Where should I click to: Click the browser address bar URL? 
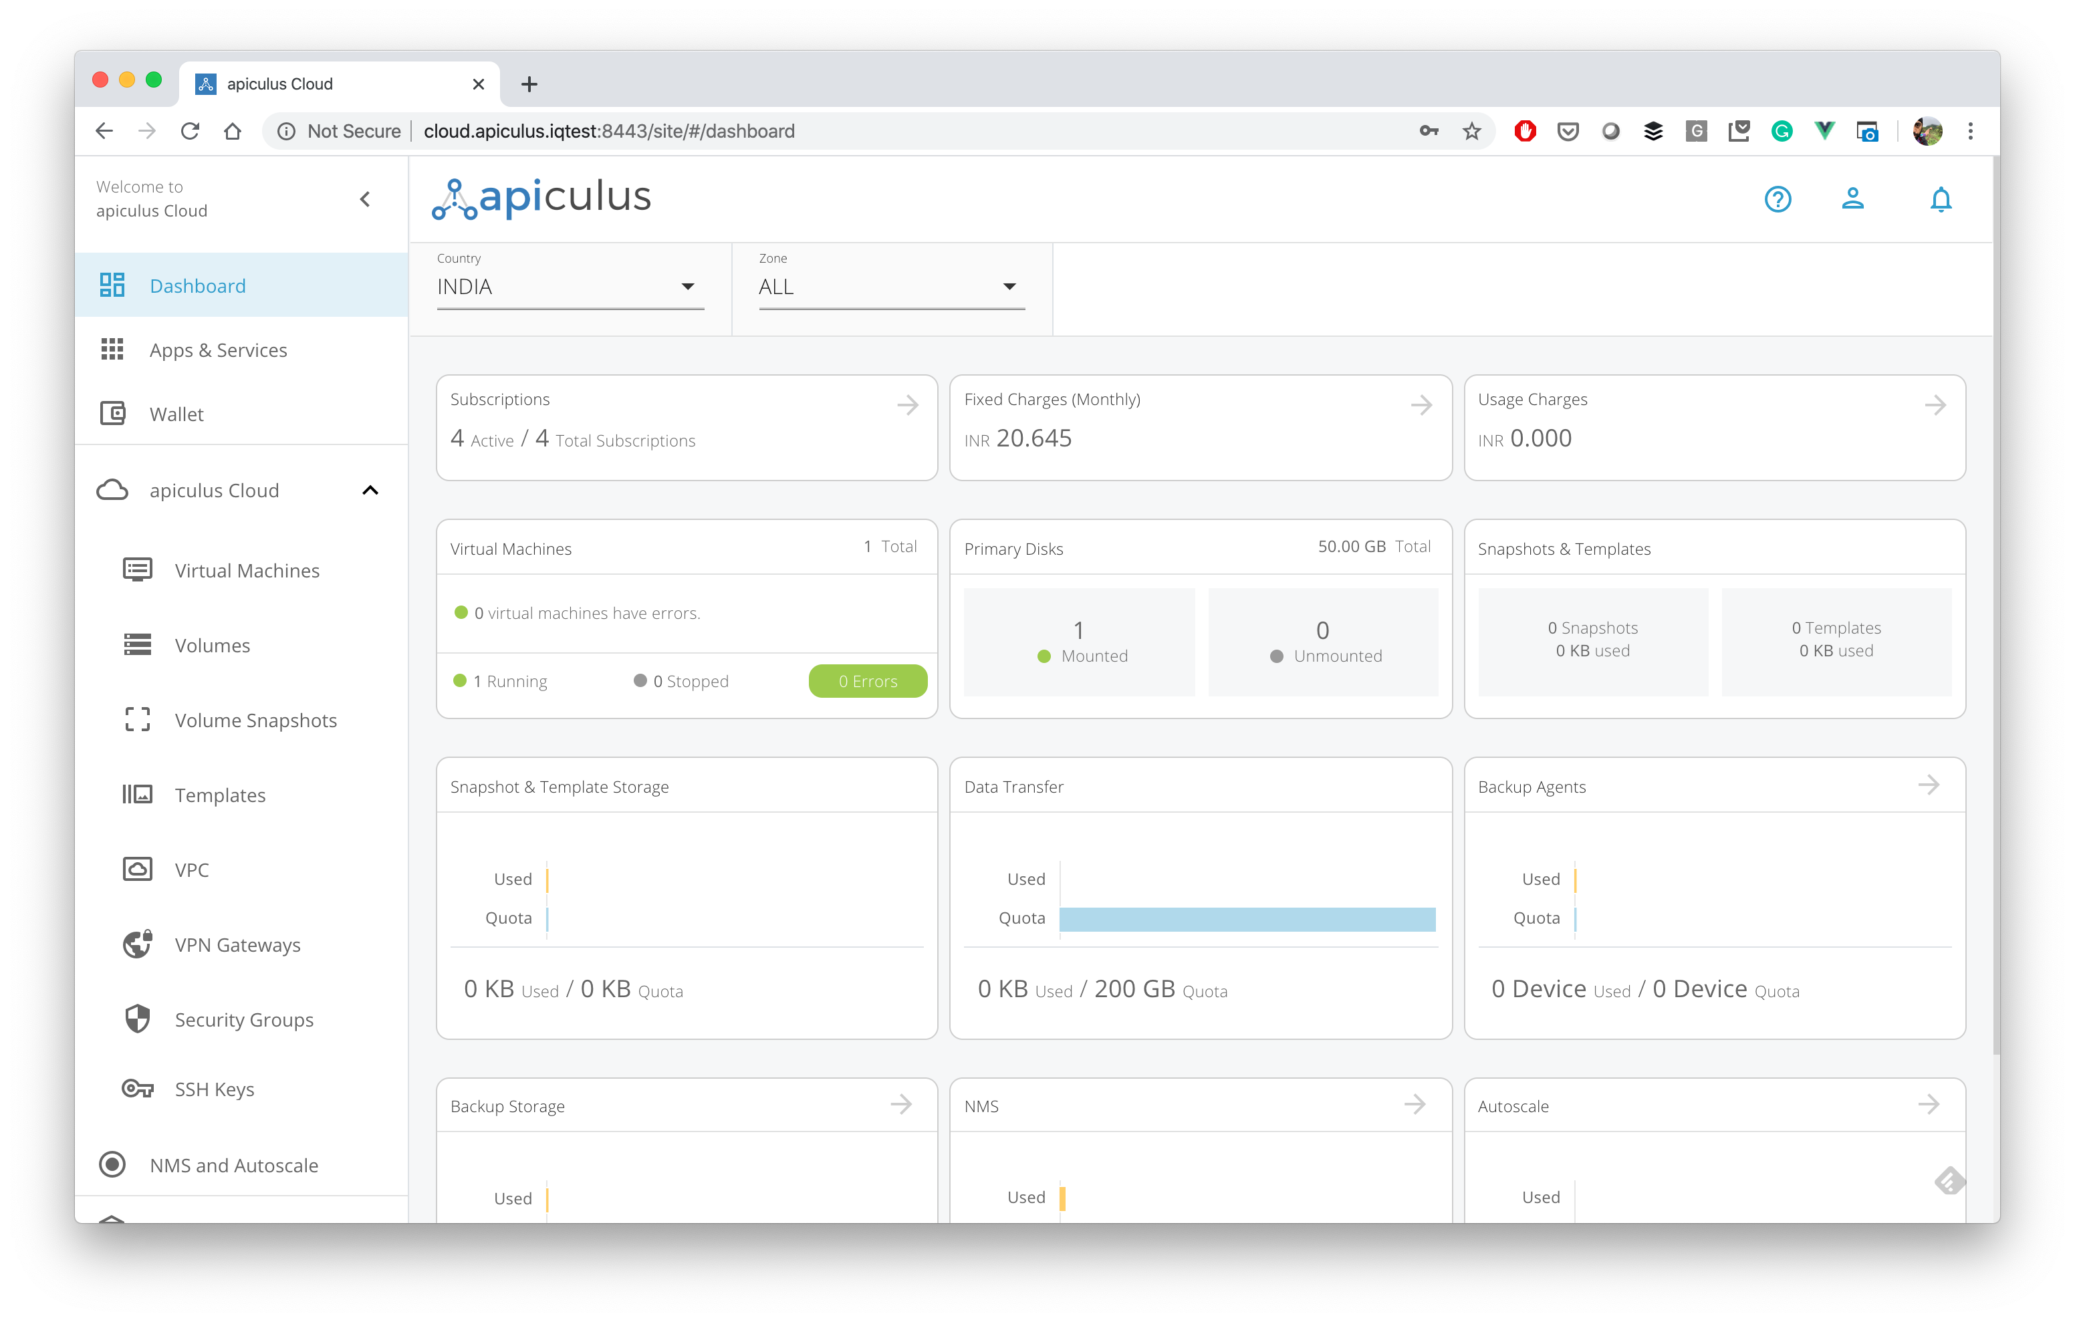point(608,131)
